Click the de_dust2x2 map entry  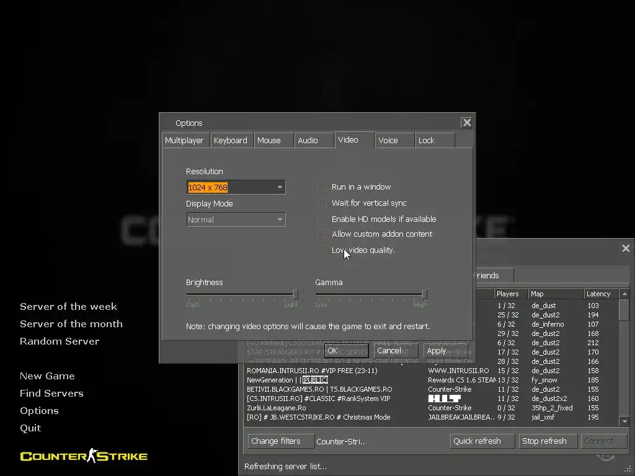tap(549, 399)
